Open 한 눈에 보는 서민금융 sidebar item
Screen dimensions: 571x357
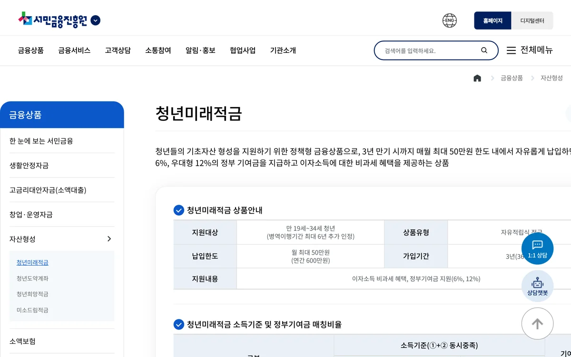(x=62, y=141)
